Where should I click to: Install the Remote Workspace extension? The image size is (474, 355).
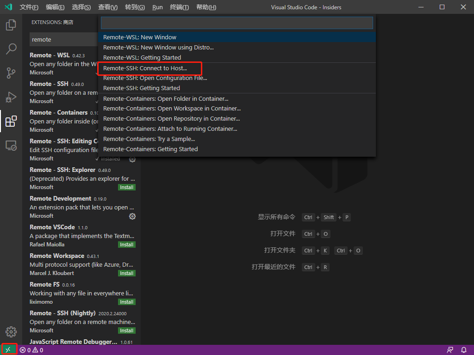(127, 274)
